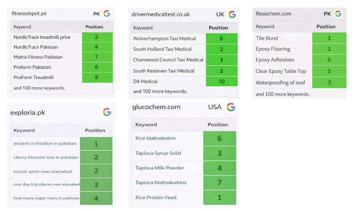Click the Google icon on Ressichem.com card
The width and height of the screenshot is (353, 212).
(x=338, y=14)
